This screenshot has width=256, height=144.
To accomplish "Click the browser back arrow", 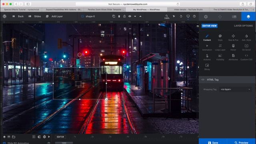I will 16,4.
